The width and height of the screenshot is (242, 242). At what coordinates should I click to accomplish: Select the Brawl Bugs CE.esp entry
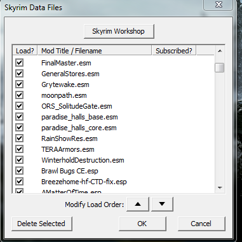(x=70, y=171)
